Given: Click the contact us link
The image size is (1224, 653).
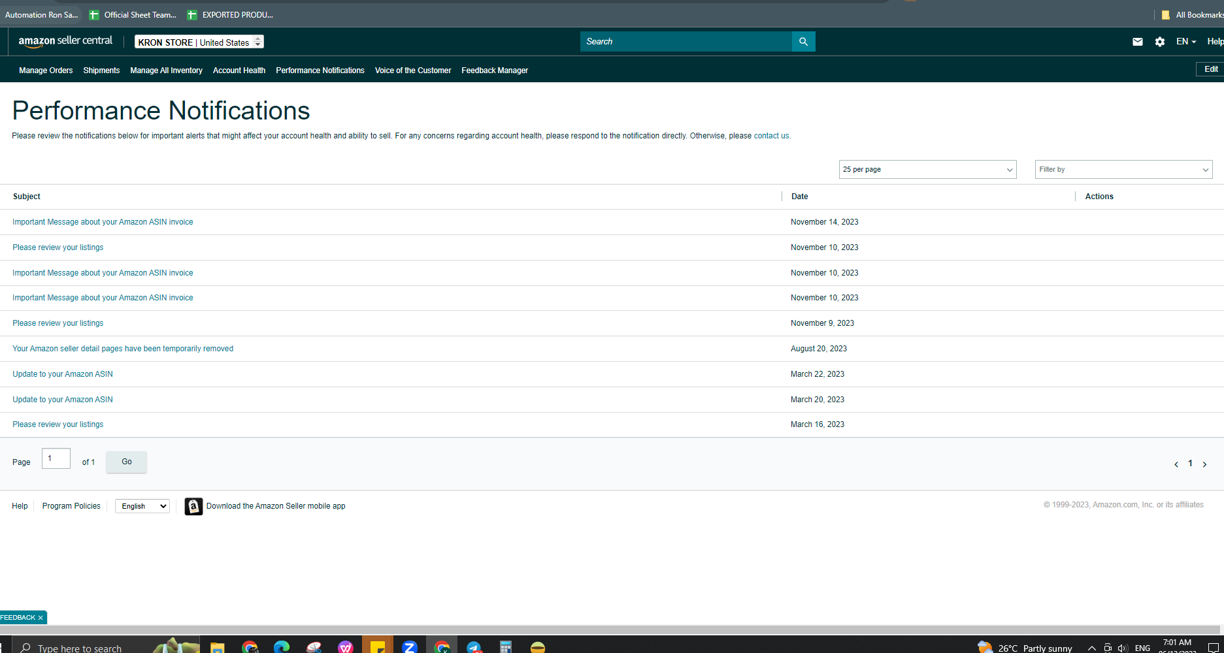Looking at the screenshot, I should pos(771,136).
